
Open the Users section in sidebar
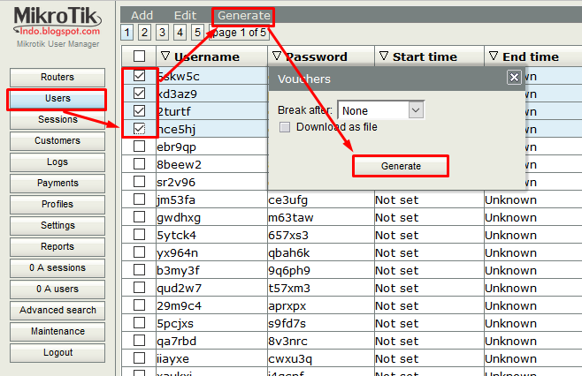(57, 99)
